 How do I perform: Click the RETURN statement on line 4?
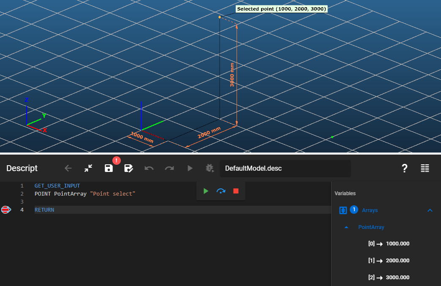44,210
